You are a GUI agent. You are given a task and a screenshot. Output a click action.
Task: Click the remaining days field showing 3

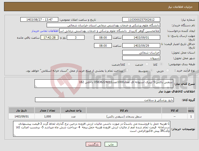pos(76,37)
